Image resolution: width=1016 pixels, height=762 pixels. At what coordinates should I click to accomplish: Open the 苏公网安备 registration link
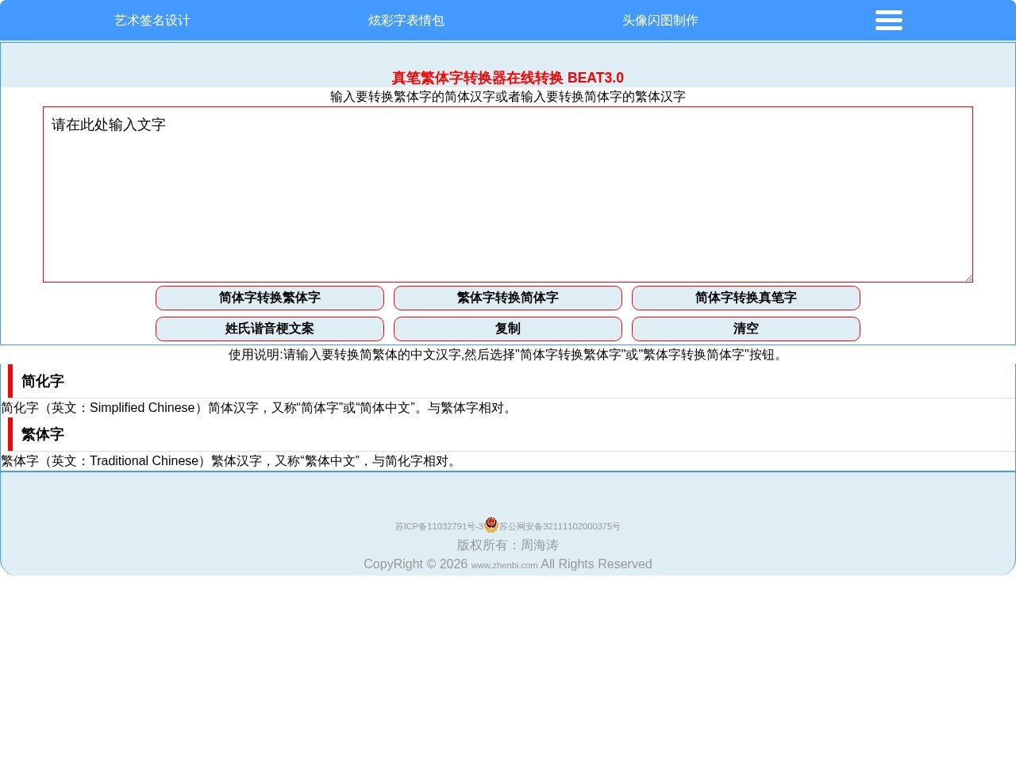(x=560, y=526)
